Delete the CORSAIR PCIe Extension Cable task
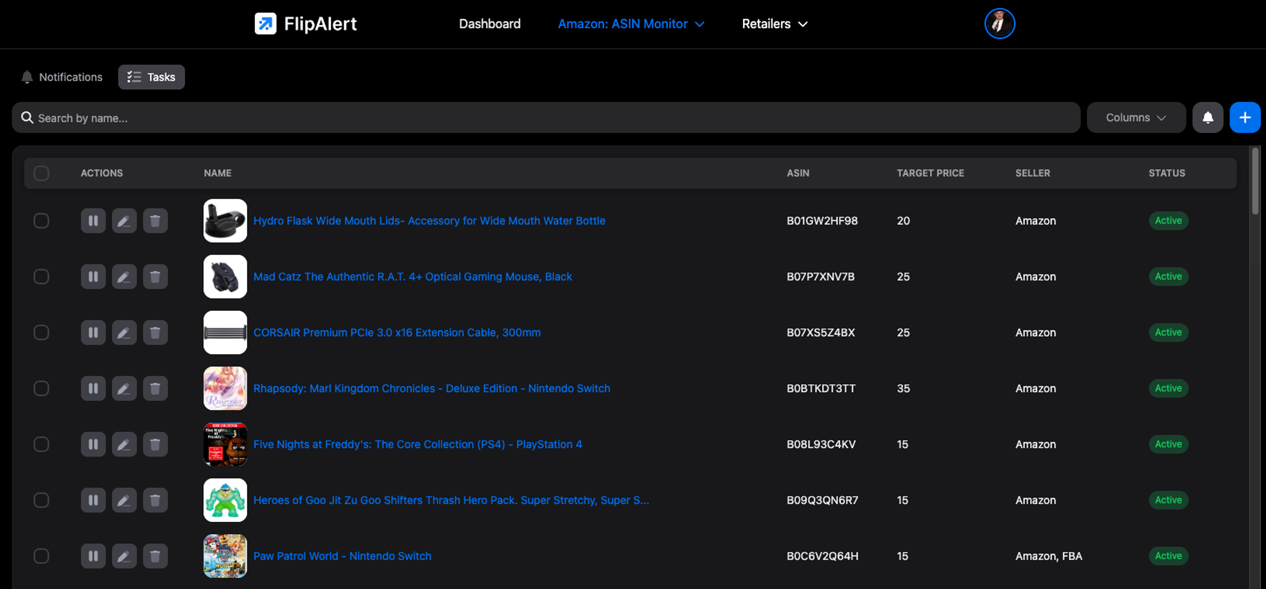Screen dimensions: 1266x589 155,332
